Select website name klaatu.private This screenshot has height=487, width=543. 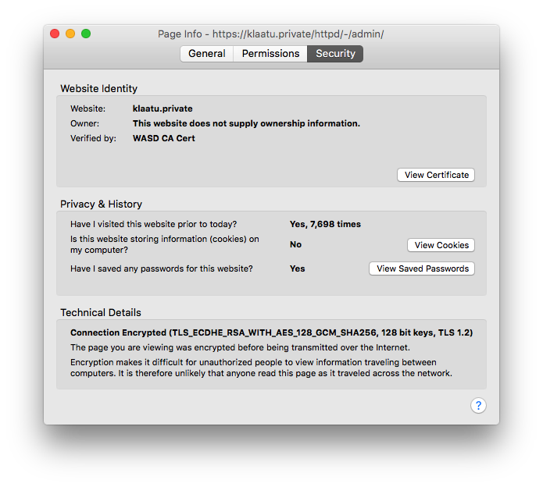coord(163,108)
